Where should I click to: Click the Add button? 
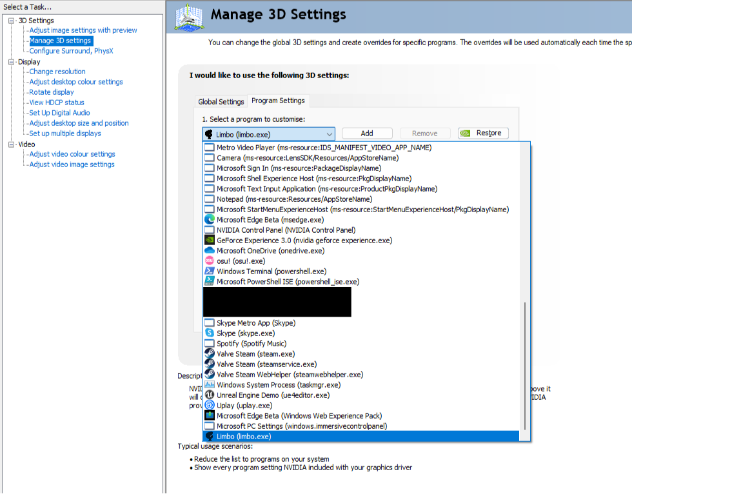(367, 133)
